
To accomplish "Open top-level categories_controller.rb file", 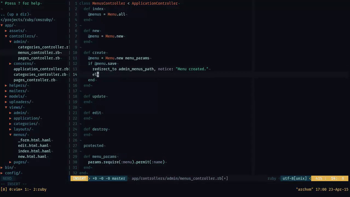I will 40,74.
